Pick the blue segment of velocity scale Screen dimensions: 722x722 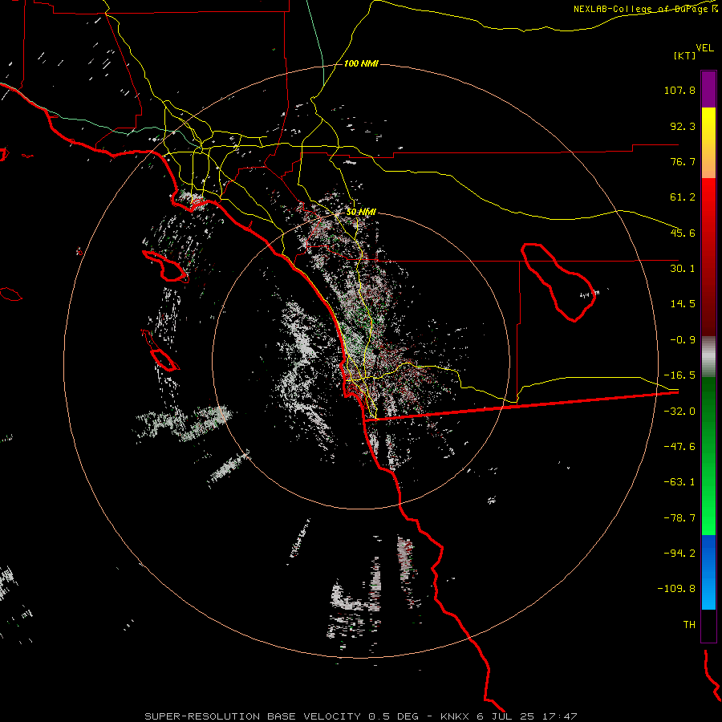click(x=708, y=572)
